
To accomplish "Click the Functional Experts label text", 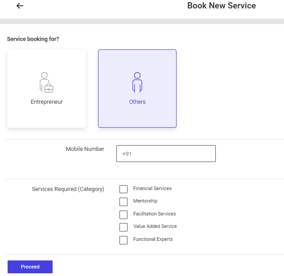I will pos(153,239).
